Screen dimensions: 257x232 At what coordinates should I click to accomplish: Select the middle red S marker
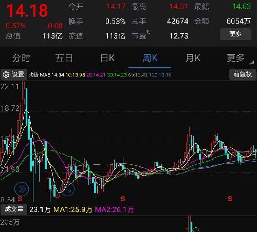click(123, 199)
